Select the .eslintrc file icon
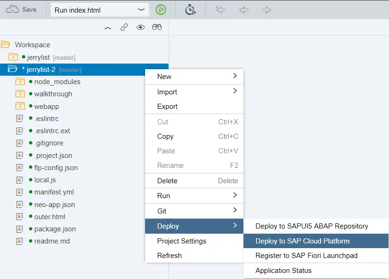389x279 pixels. (x=19, y=118)
